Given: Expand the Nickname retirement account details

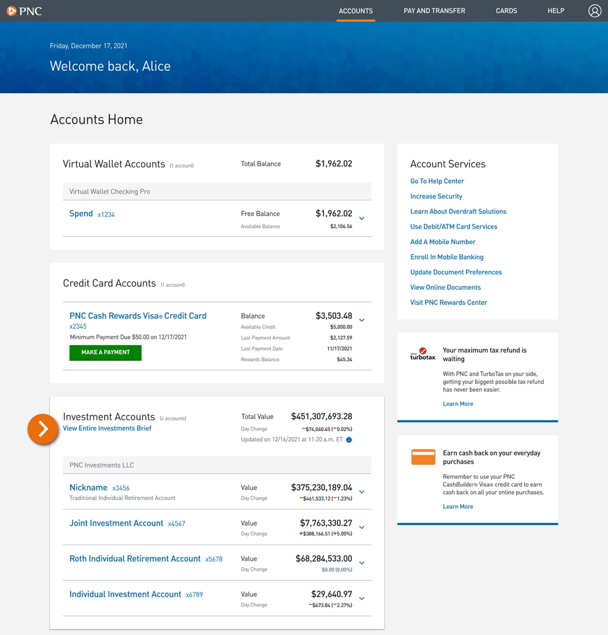Looking at the screenshot, I should click(x=361, y=492).
